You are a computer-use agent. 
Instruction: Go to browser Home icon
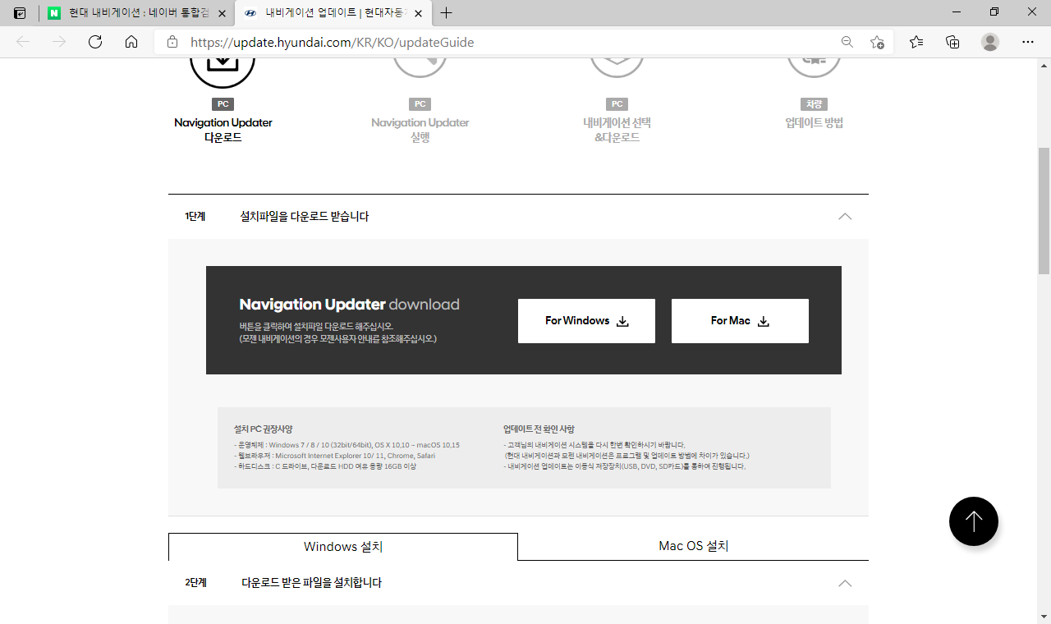(131, 42)
